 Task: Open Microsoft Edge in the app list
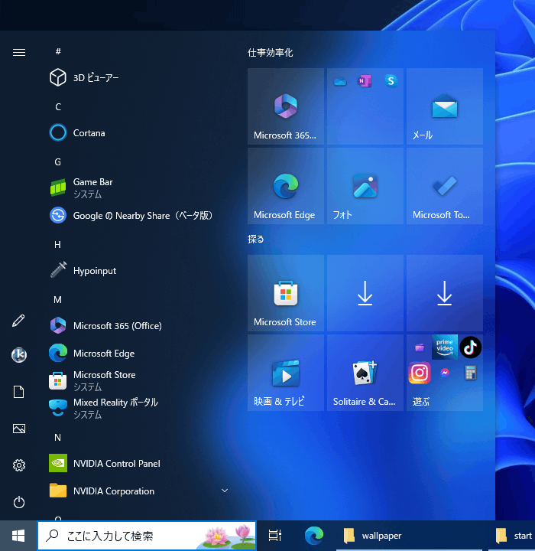pyautogui.click(x=138, y=353)
